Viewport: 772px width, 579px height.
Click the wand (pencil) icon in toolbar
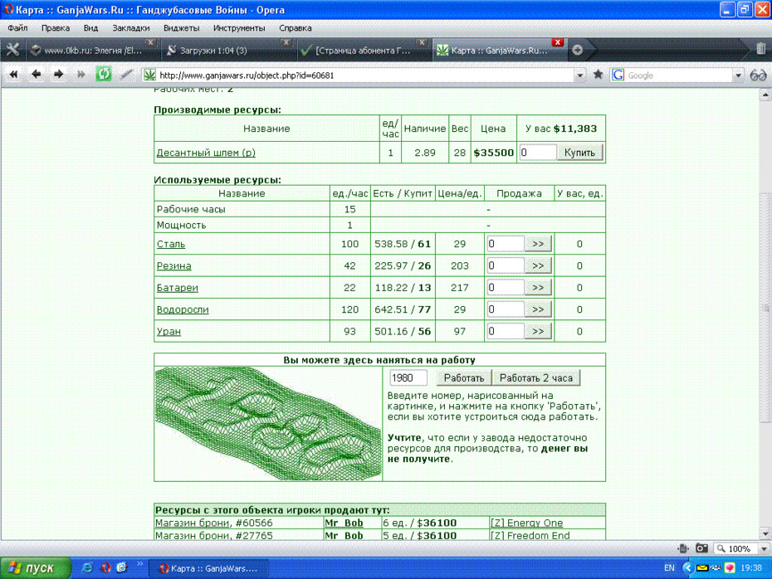coord(126,75)
